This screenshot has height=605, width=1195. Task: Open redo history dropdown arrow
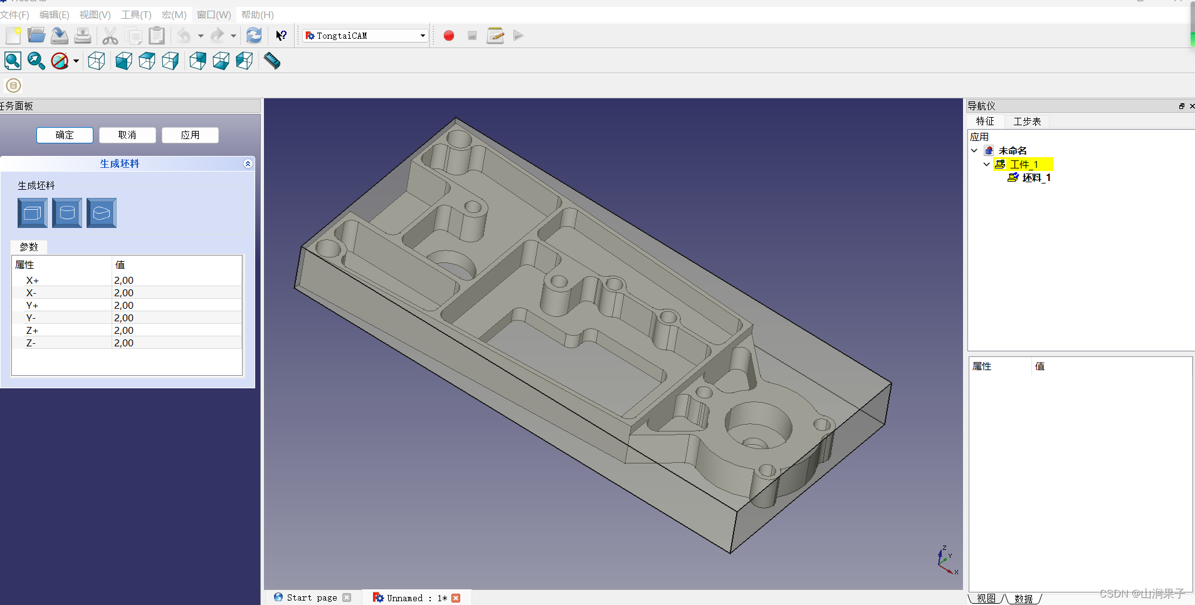pos(233,36)
